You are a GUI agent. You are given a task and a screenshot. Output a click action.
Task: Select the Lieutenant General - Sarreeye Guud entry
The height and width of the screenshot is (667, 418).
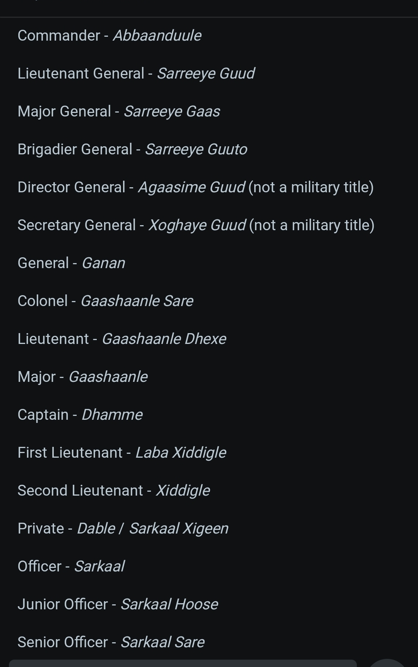pyautogui.click(x=136, y=74)
